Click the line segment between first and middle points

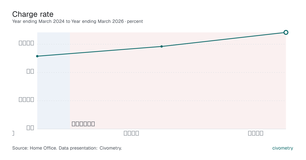click(99, 51)
